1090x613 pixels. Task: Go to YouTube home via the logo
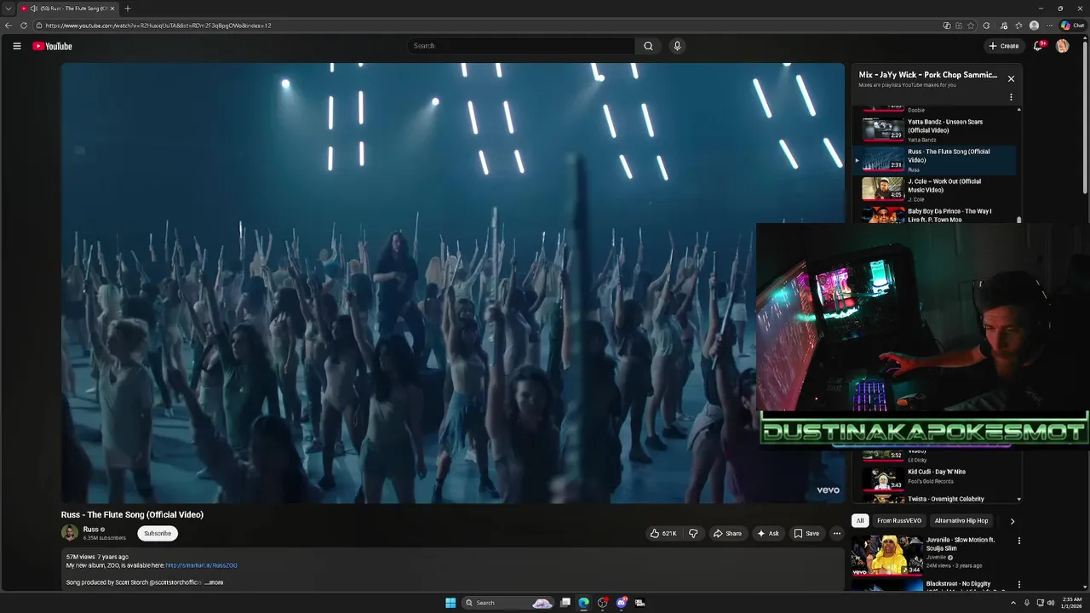coord(53,46)
